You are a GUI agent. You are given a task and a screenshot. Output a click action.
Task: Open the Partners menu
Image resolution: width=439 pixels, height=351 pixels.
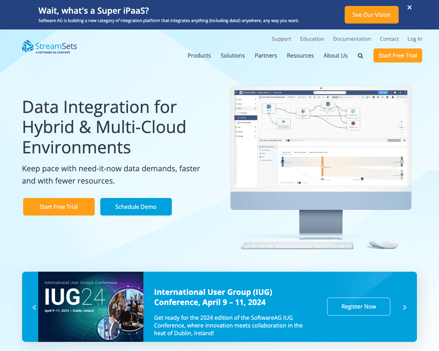(x=266, y=55)
